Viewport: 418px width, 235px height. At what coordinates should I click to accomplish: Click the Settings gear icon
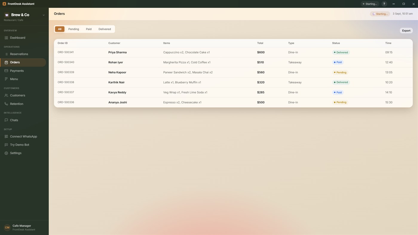pos(6,153)
